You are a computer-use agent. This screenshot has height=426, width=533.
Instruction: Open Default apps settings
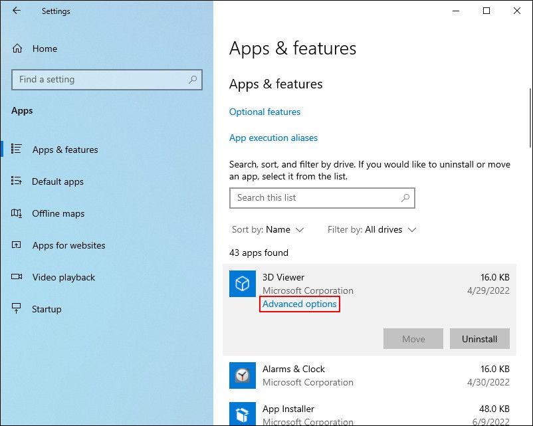click(x=58, y=181)
